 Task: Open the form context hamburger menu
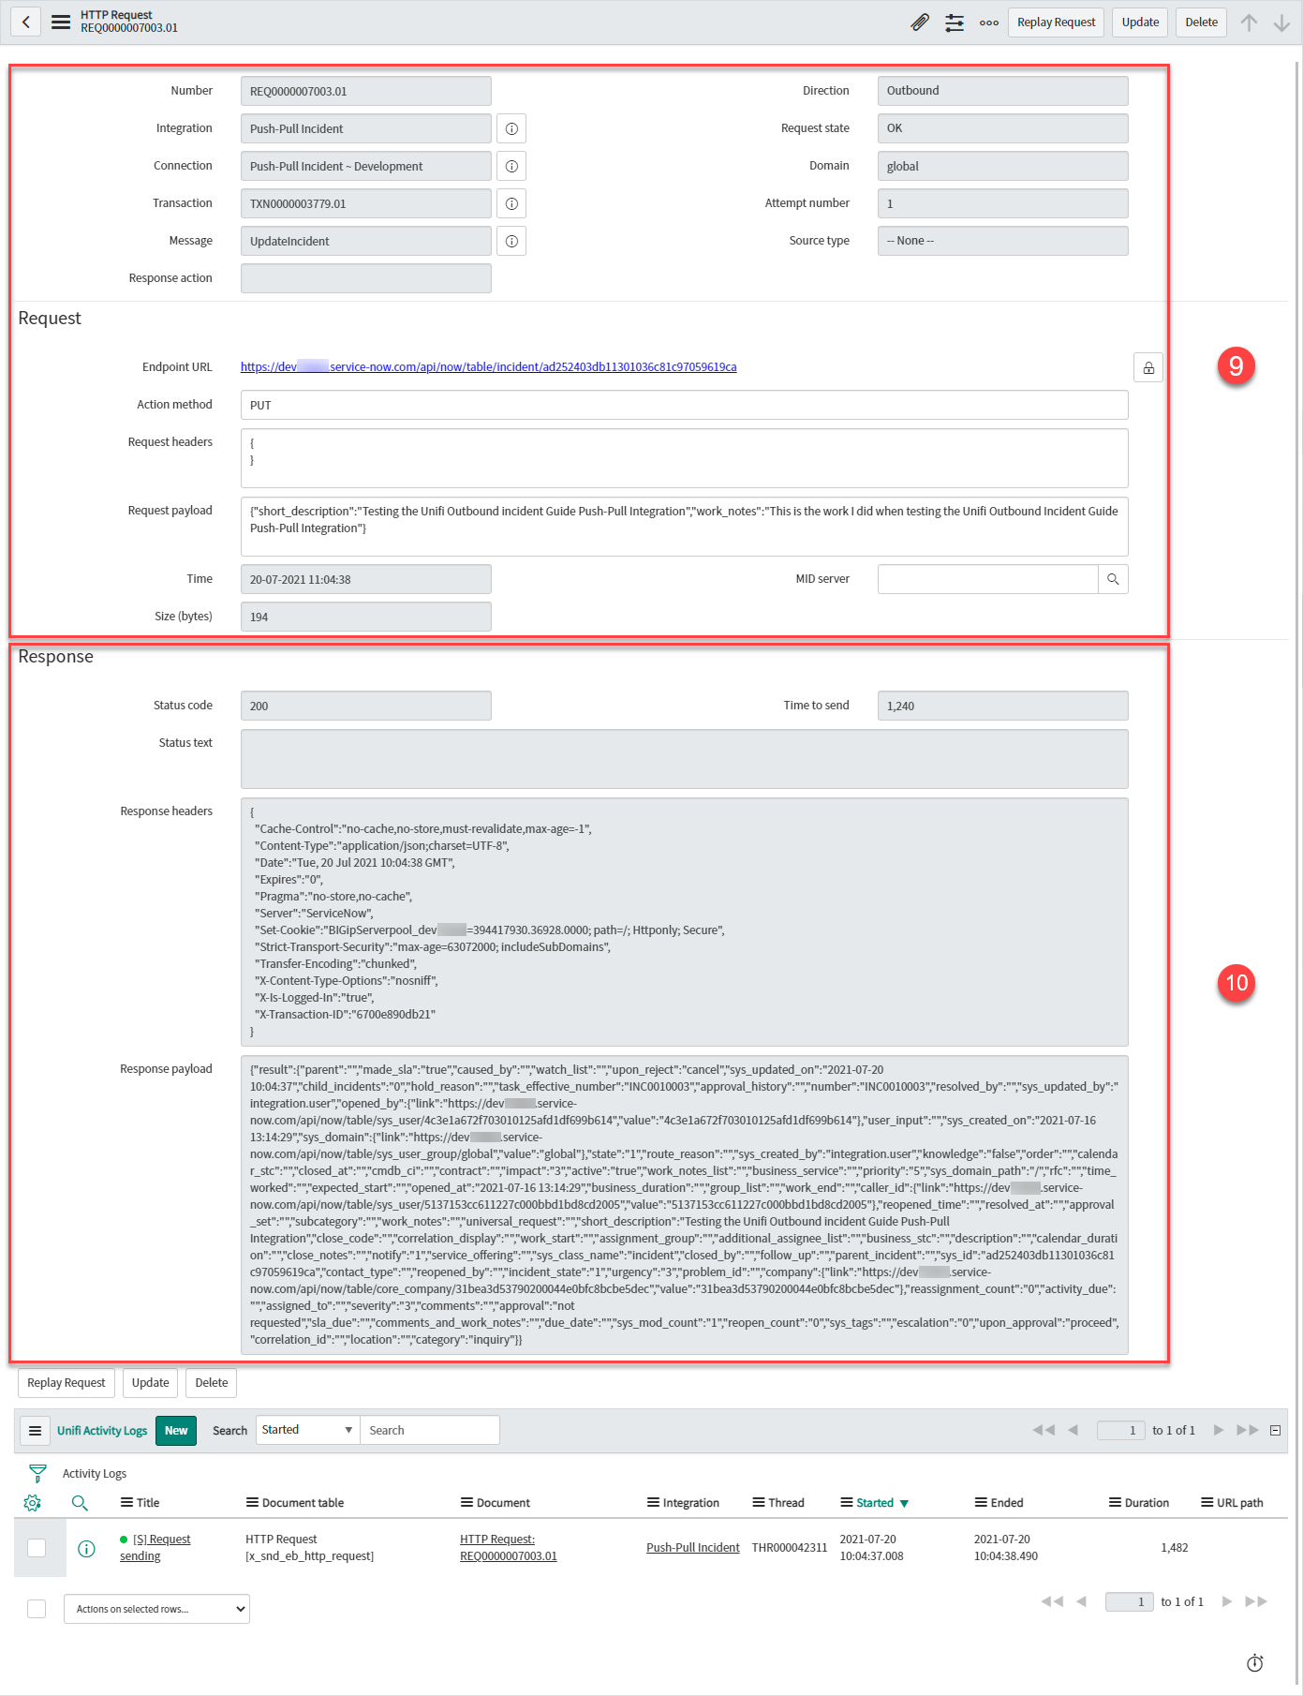point(61,22)
